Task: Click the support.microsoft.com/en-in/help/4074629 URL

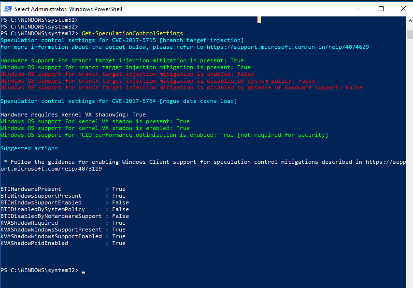Action: [287, 47]
